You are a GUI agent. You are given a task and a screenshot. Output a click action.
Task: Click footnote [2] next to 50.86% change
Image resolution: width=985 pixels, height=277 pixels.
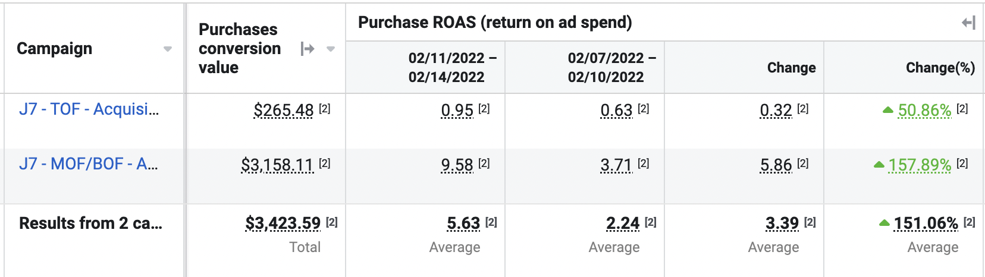tap(962, 109)
